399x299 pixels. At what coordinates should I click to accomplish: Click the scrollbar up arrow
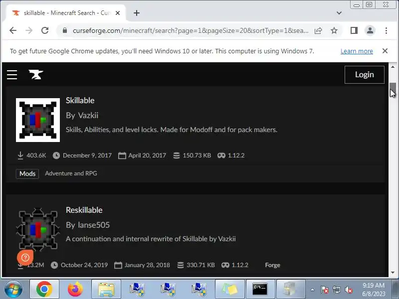point(393,67)
